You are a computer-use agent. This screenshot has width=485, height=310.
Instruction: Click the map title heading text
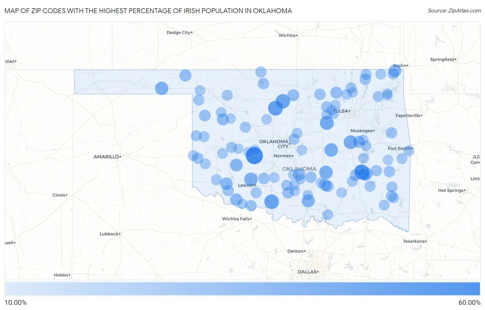point(148,11)
